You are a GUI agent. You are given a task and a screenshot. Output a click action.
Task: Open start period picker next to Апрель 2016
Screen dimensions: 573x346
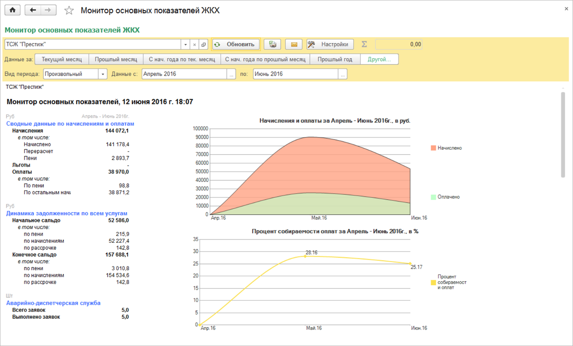click(x=231, y=74)
